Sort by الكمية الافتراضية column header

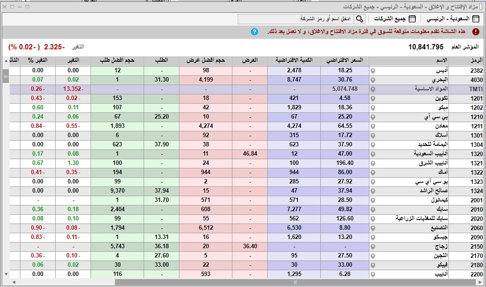point(294,60)
